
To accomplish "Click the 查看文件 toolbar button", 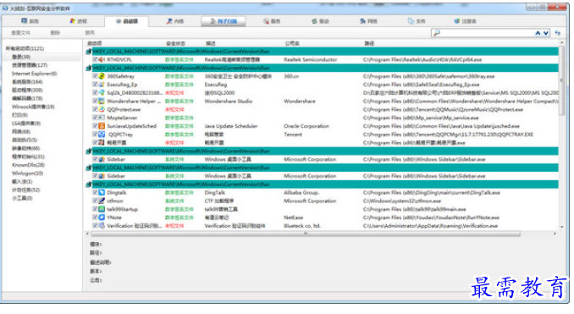I will point(21,33).
